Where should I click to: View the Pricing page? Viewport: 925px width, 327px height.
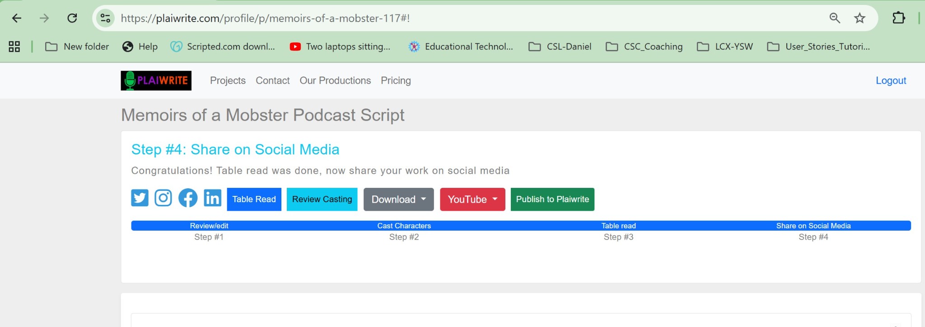click(x=396, y=81)
